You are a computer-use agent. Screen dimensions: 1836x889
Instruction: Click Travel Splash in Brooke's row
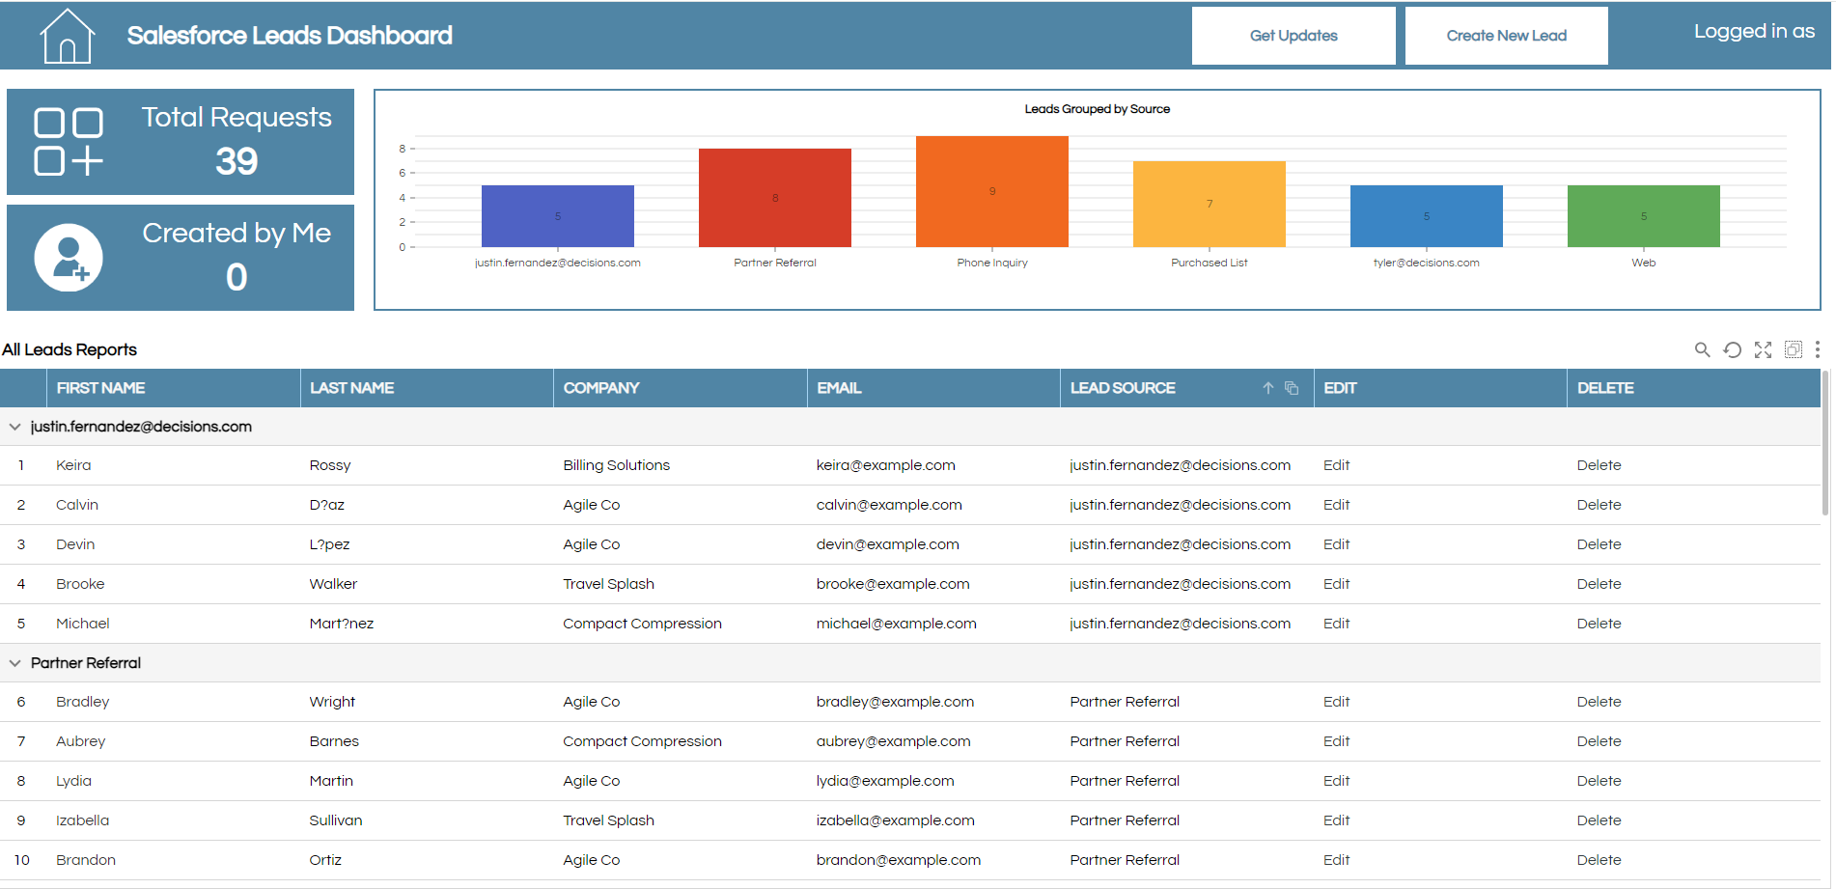pos(608,584)
